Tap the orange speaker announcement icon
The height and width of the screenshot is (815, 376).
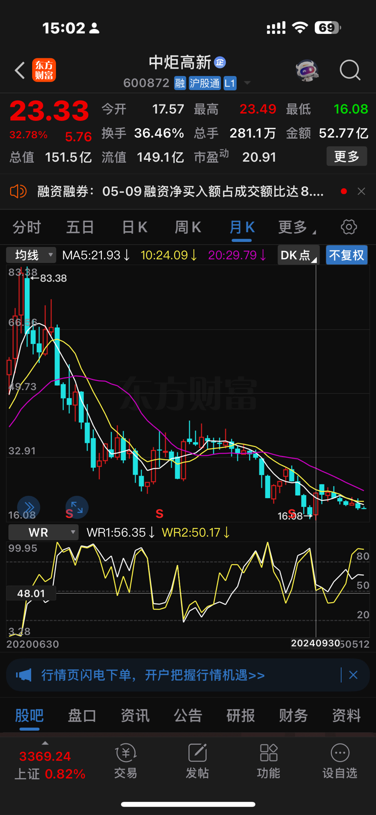18,191
